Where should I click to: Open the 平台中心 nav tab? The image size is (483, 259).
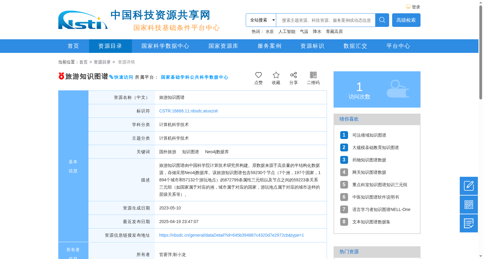(398, 46)
